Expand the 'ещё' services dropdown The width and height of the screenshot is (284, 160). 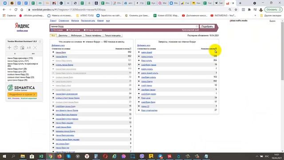108,21
